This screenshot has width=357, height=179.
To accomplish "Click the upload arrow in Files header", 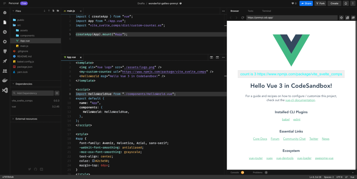I will coord(49,11).
